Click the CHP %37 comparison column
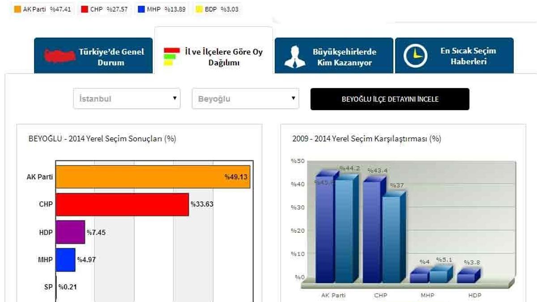537x302 pixels. click(x=394, y=237)
